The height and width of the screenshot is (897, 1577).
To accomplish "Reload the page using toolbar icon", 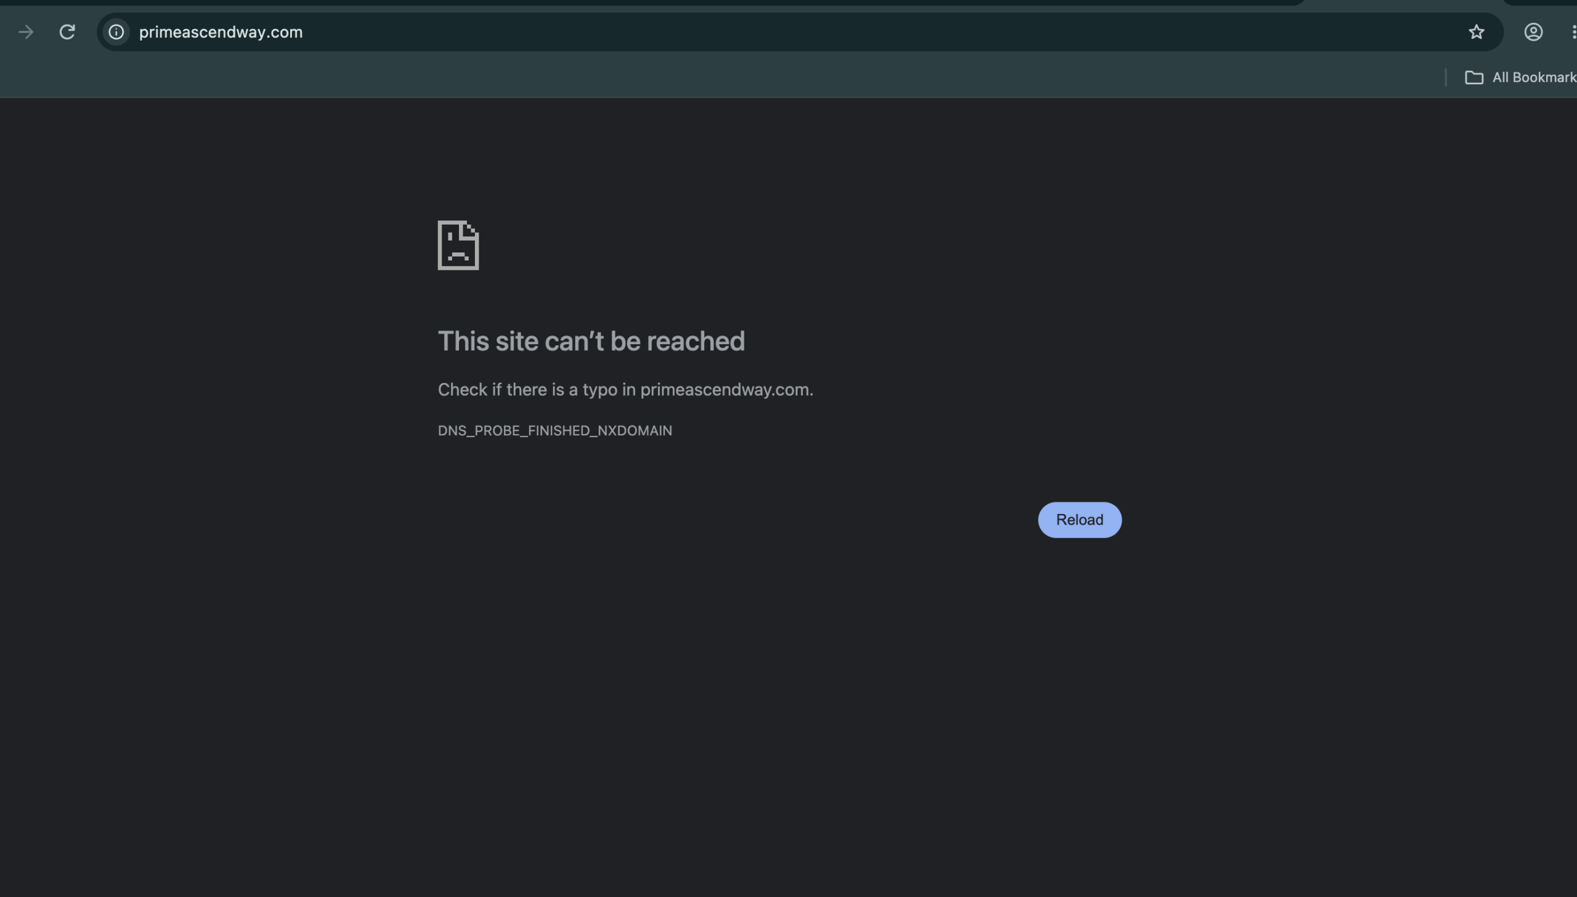I will click(67, 32).
